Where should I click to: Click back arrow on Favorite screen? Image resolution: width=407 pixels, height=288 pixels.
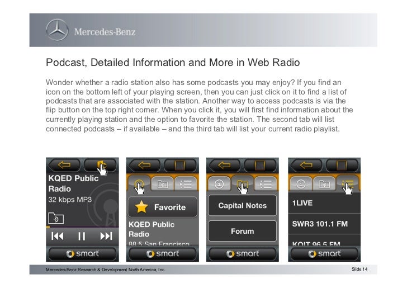click(144, 165)
